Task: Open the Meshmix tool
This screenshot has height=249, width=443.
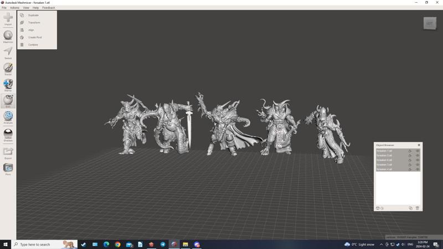Action: pyautogui.click(x=8, y=35)
